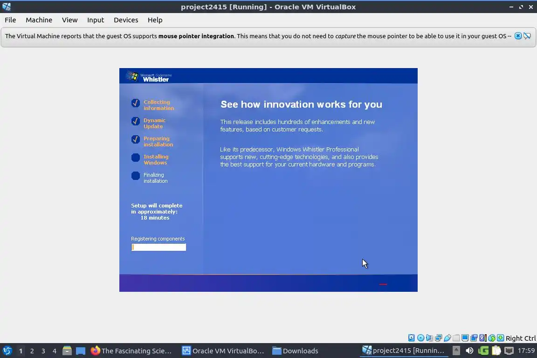Click the hard disk activity indicator
Screen dimensions: 537x358
tap(411, 338)
